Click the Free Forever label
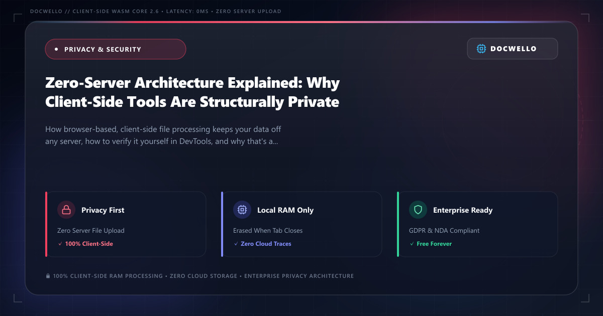This screenshot has height=316, width=603. tap(434, 244)
